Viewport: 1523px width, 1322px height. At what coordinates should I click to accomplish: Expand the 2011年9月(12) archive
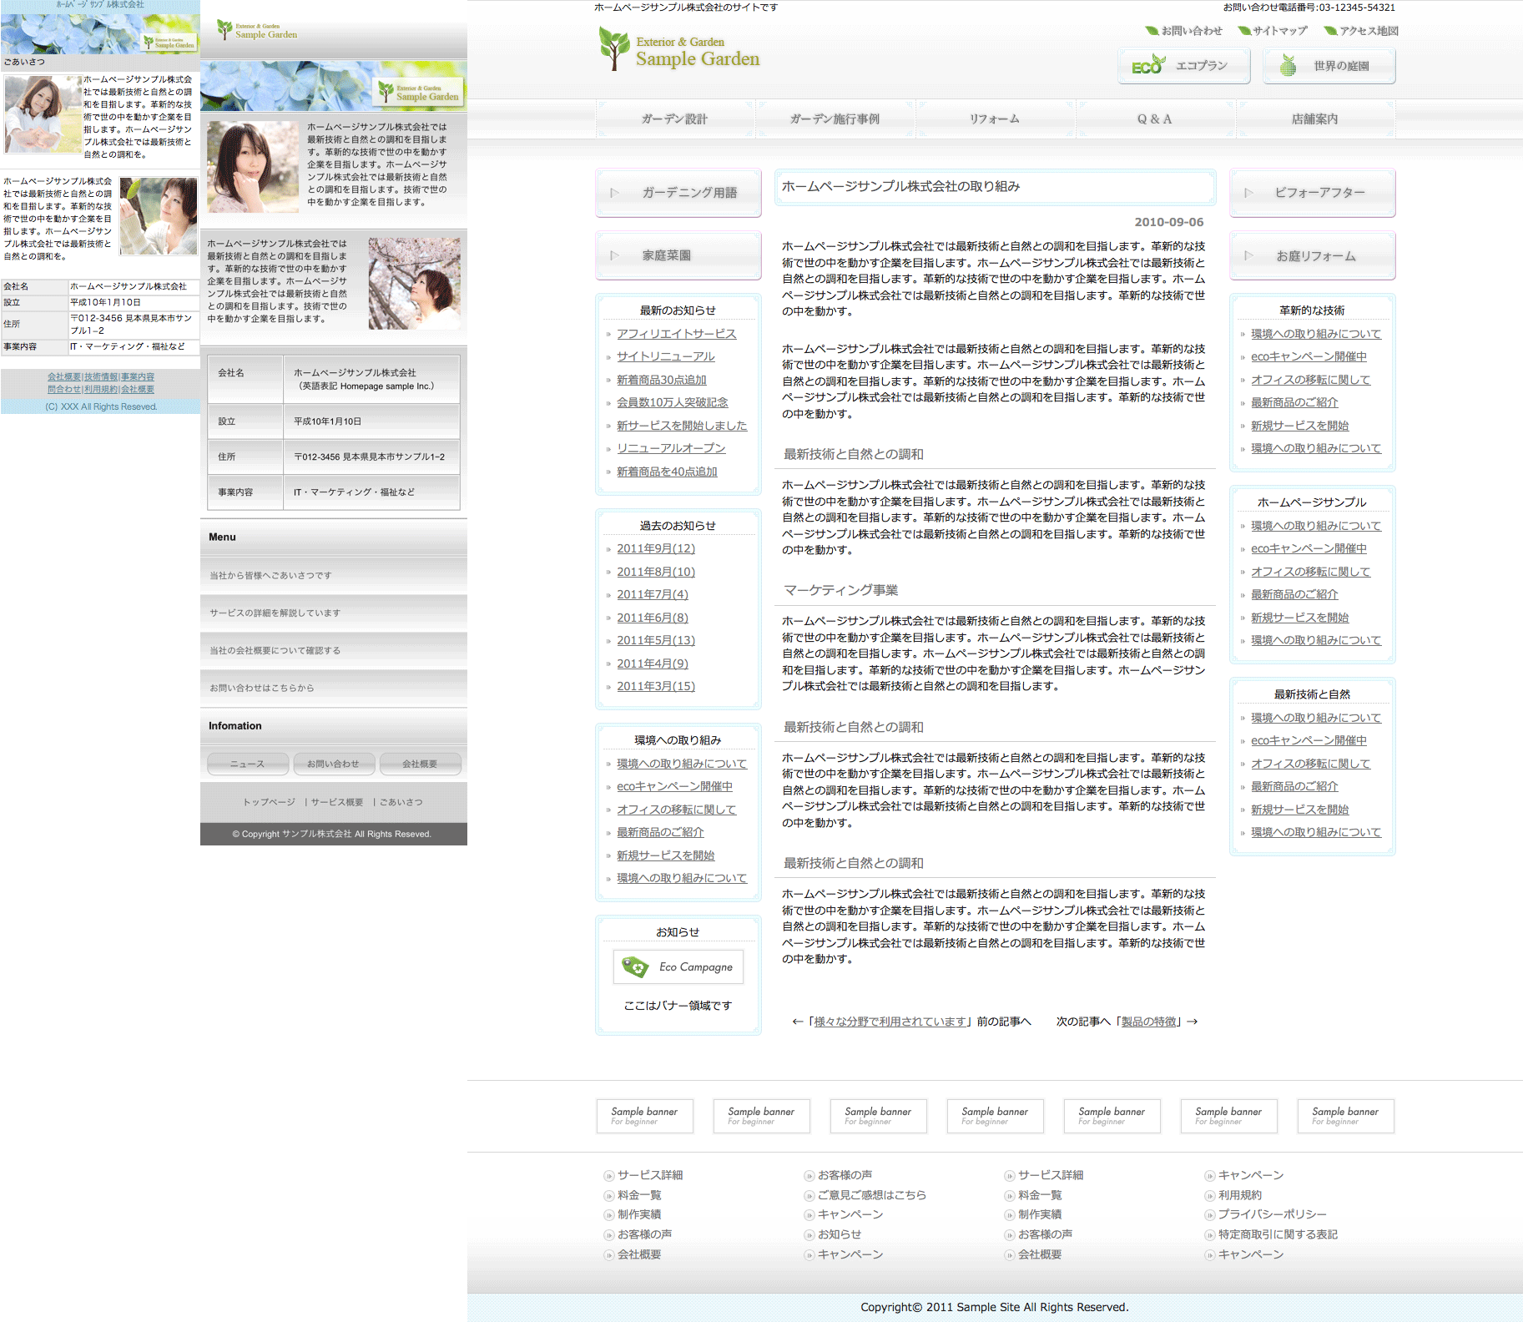point(655,548)
